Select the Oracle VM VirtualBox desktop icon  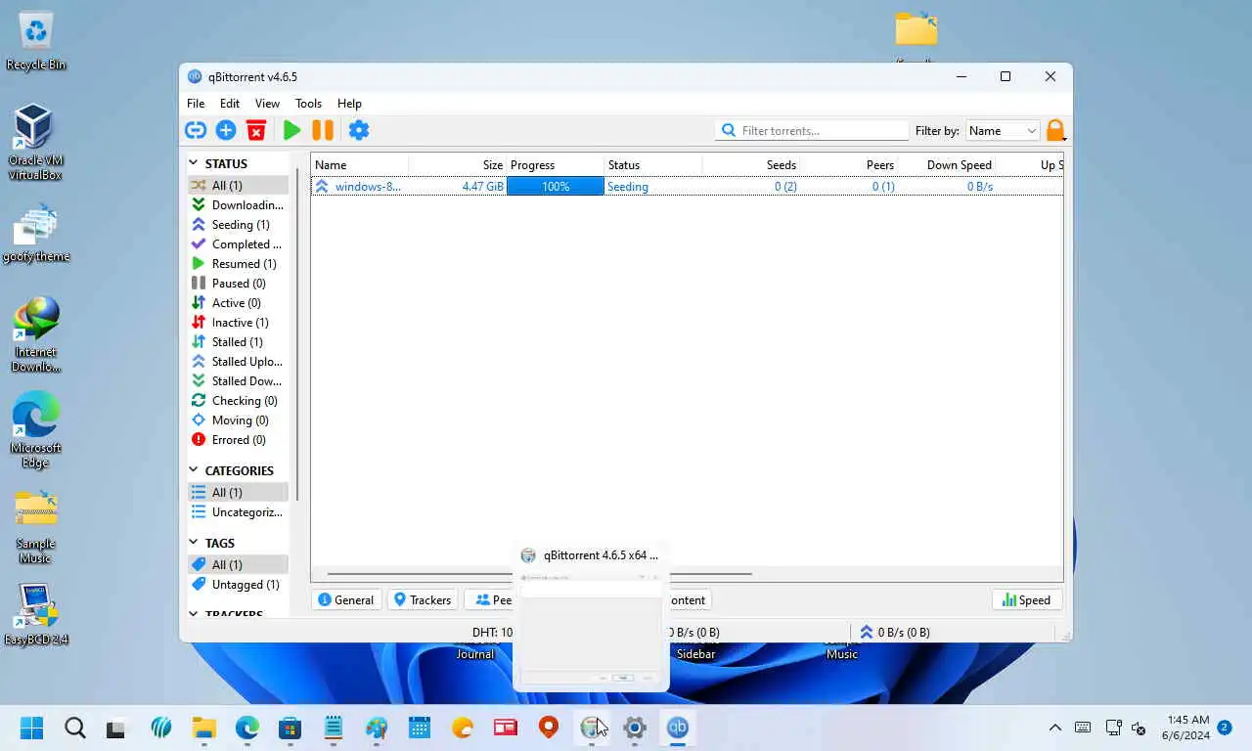35,143
